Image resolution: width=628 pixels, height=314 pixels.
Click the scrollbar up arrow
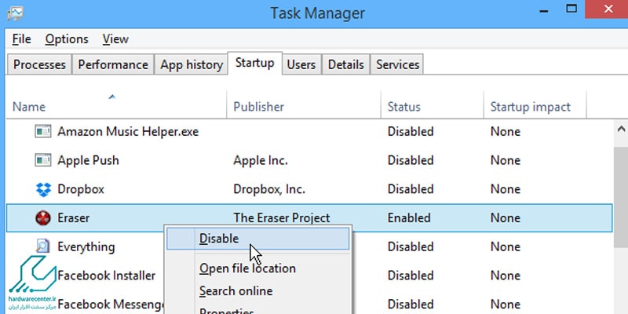(x=621, y=129)
